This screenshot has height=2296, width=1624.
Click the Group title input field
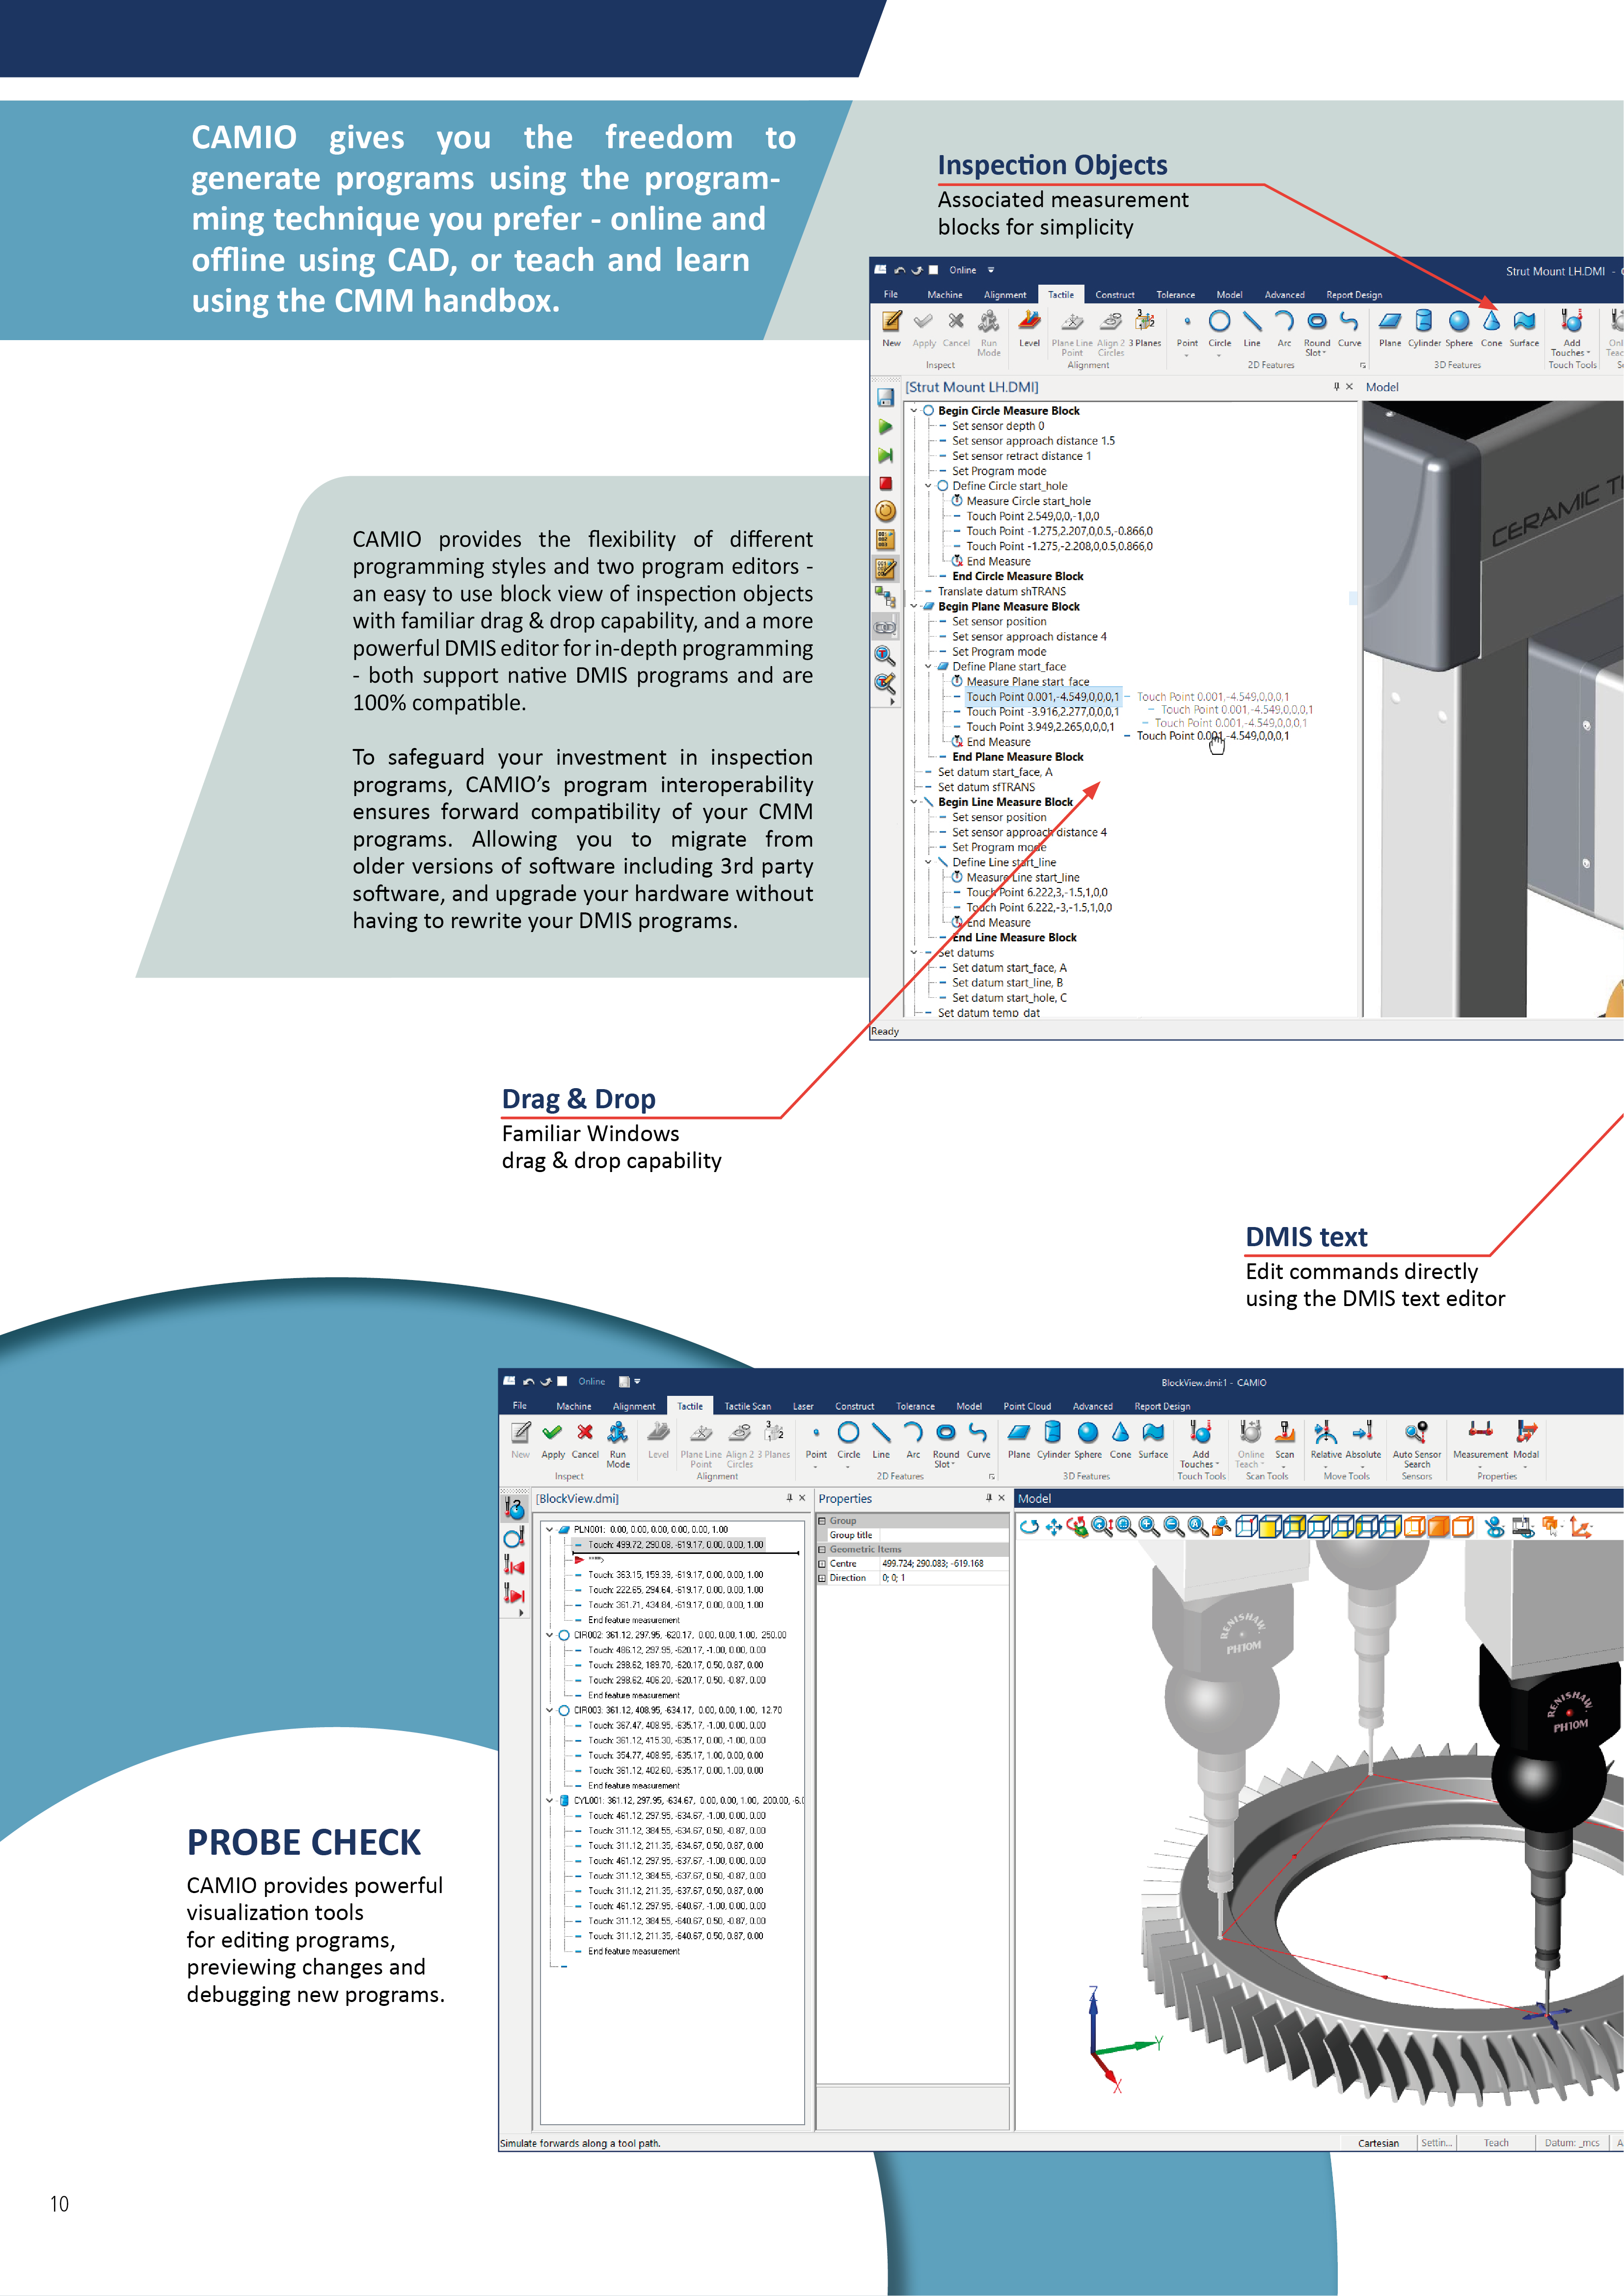943,1535
